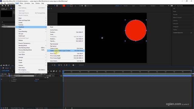Click the Add contents button in timeline
Viewport: 194px width, 109px height.
48,78
